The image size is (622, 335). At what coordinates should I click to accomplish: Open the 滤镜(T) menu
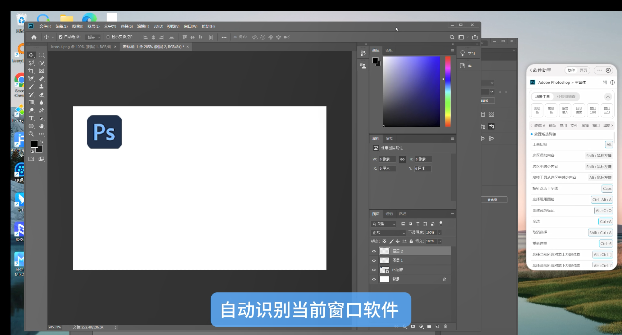(143, 26)
